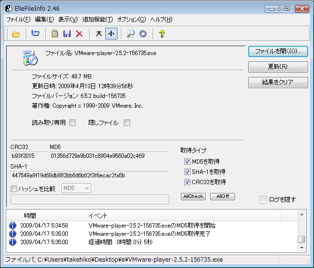Image resolution: width=314 pixels, height=268 pixels.
Task: Select log row 経過時間: 0時間 0分 5秒
Action: point(152,242)
